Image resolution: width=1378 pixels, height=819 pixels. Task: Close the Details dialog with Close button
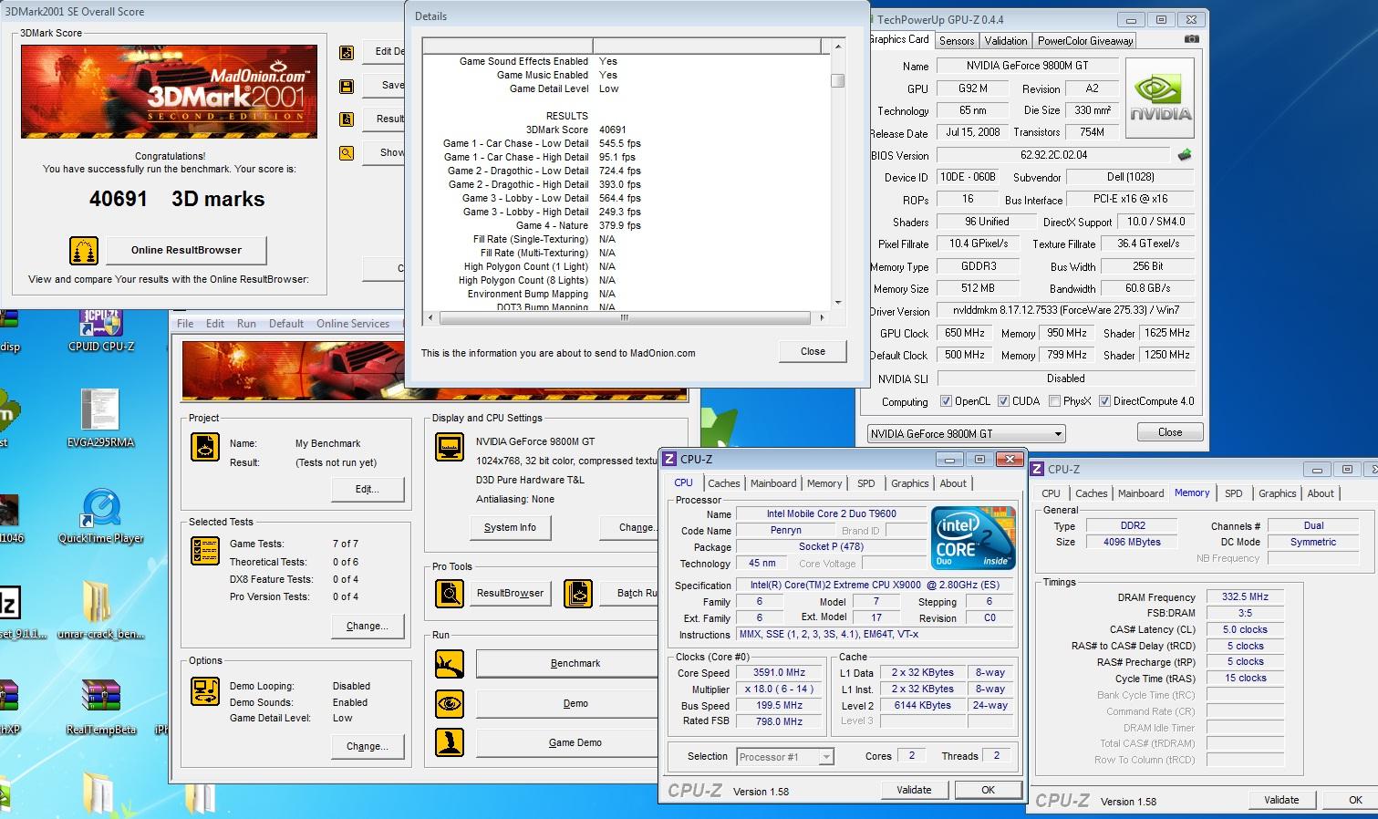pos(813,351)
